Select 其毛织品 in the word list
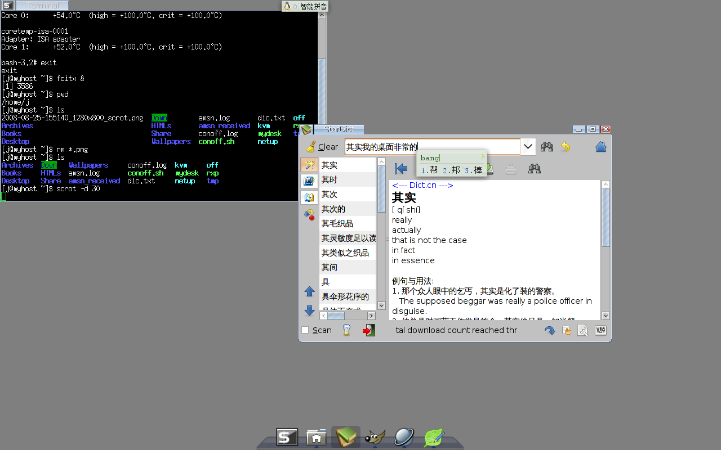 348,223
